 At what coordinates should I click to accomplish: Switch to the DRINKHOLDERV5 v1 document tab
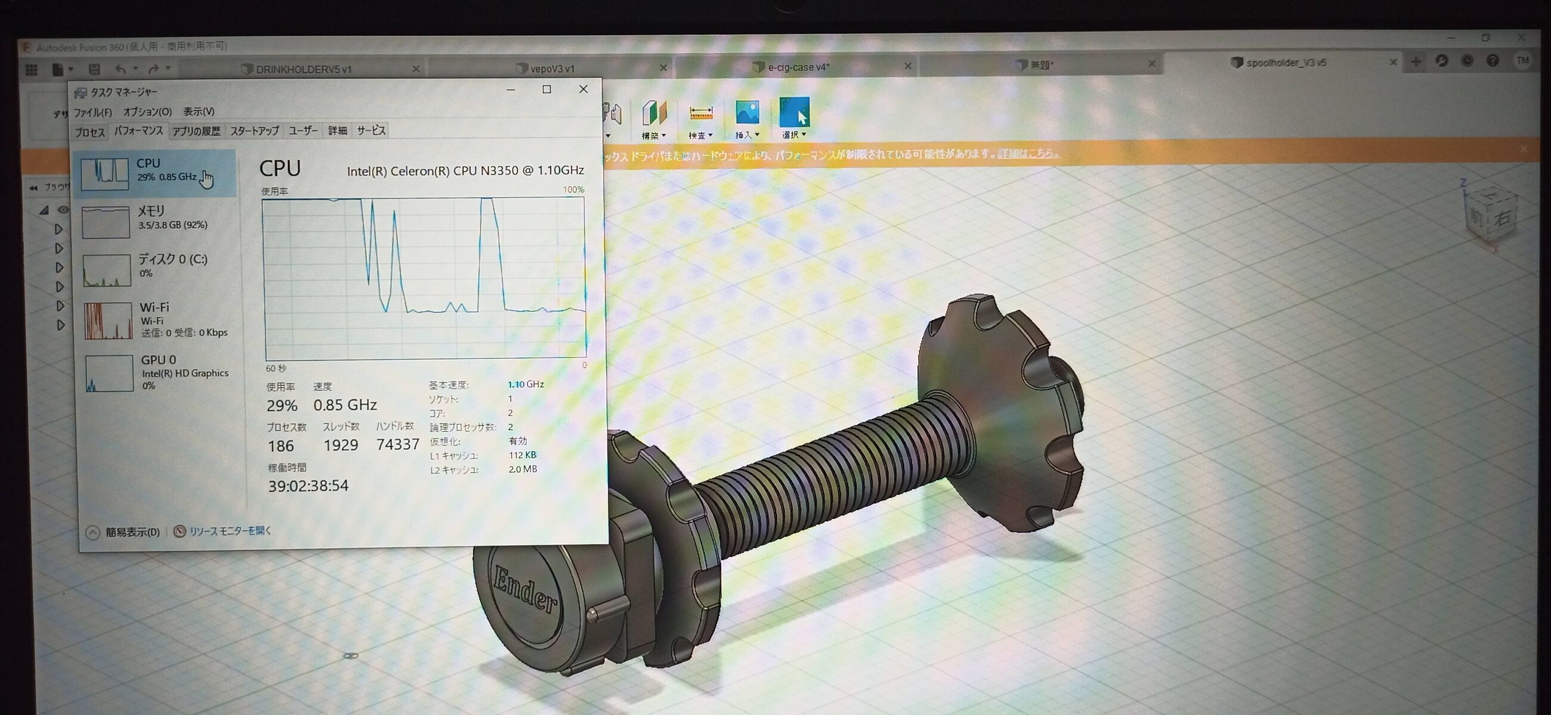[303, 69]
